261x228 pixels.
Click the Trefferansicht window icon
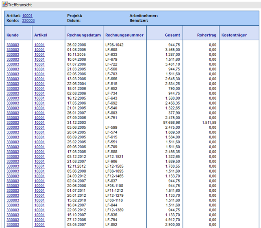(x=4, y=5)
